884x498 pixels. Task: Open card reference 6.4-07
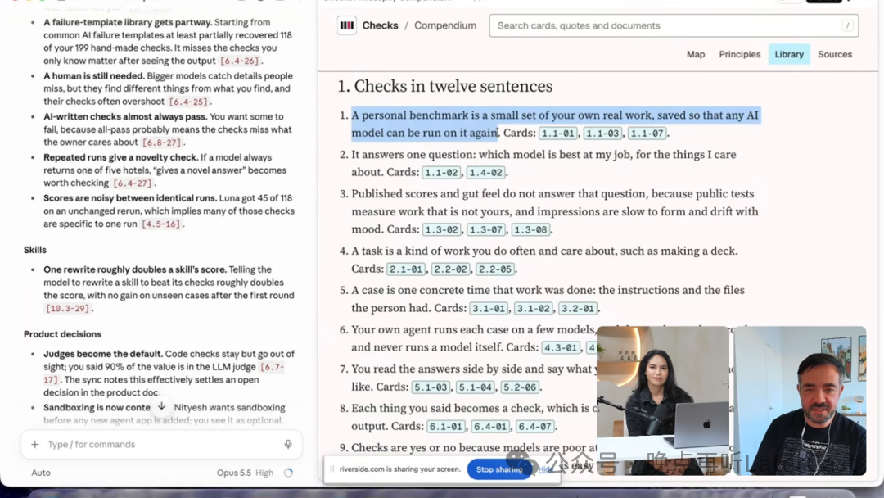click(534, 427)
